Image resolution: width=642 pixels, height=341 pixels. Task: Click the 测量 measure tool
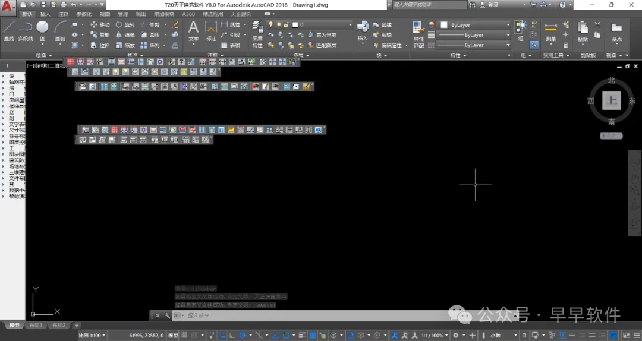point(550,31)
